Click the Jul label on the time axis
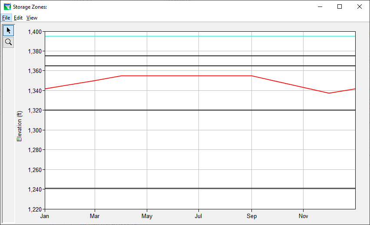Viewport: 370px width, 225px height. tap(198, 216)
